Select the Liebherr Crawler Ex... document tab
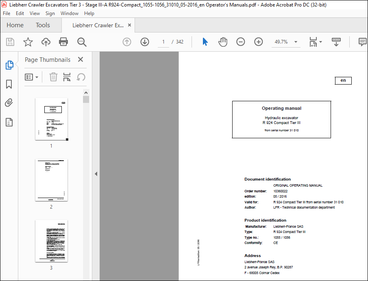The height and width of the screenshot is (281, 368). click(98, 25)
